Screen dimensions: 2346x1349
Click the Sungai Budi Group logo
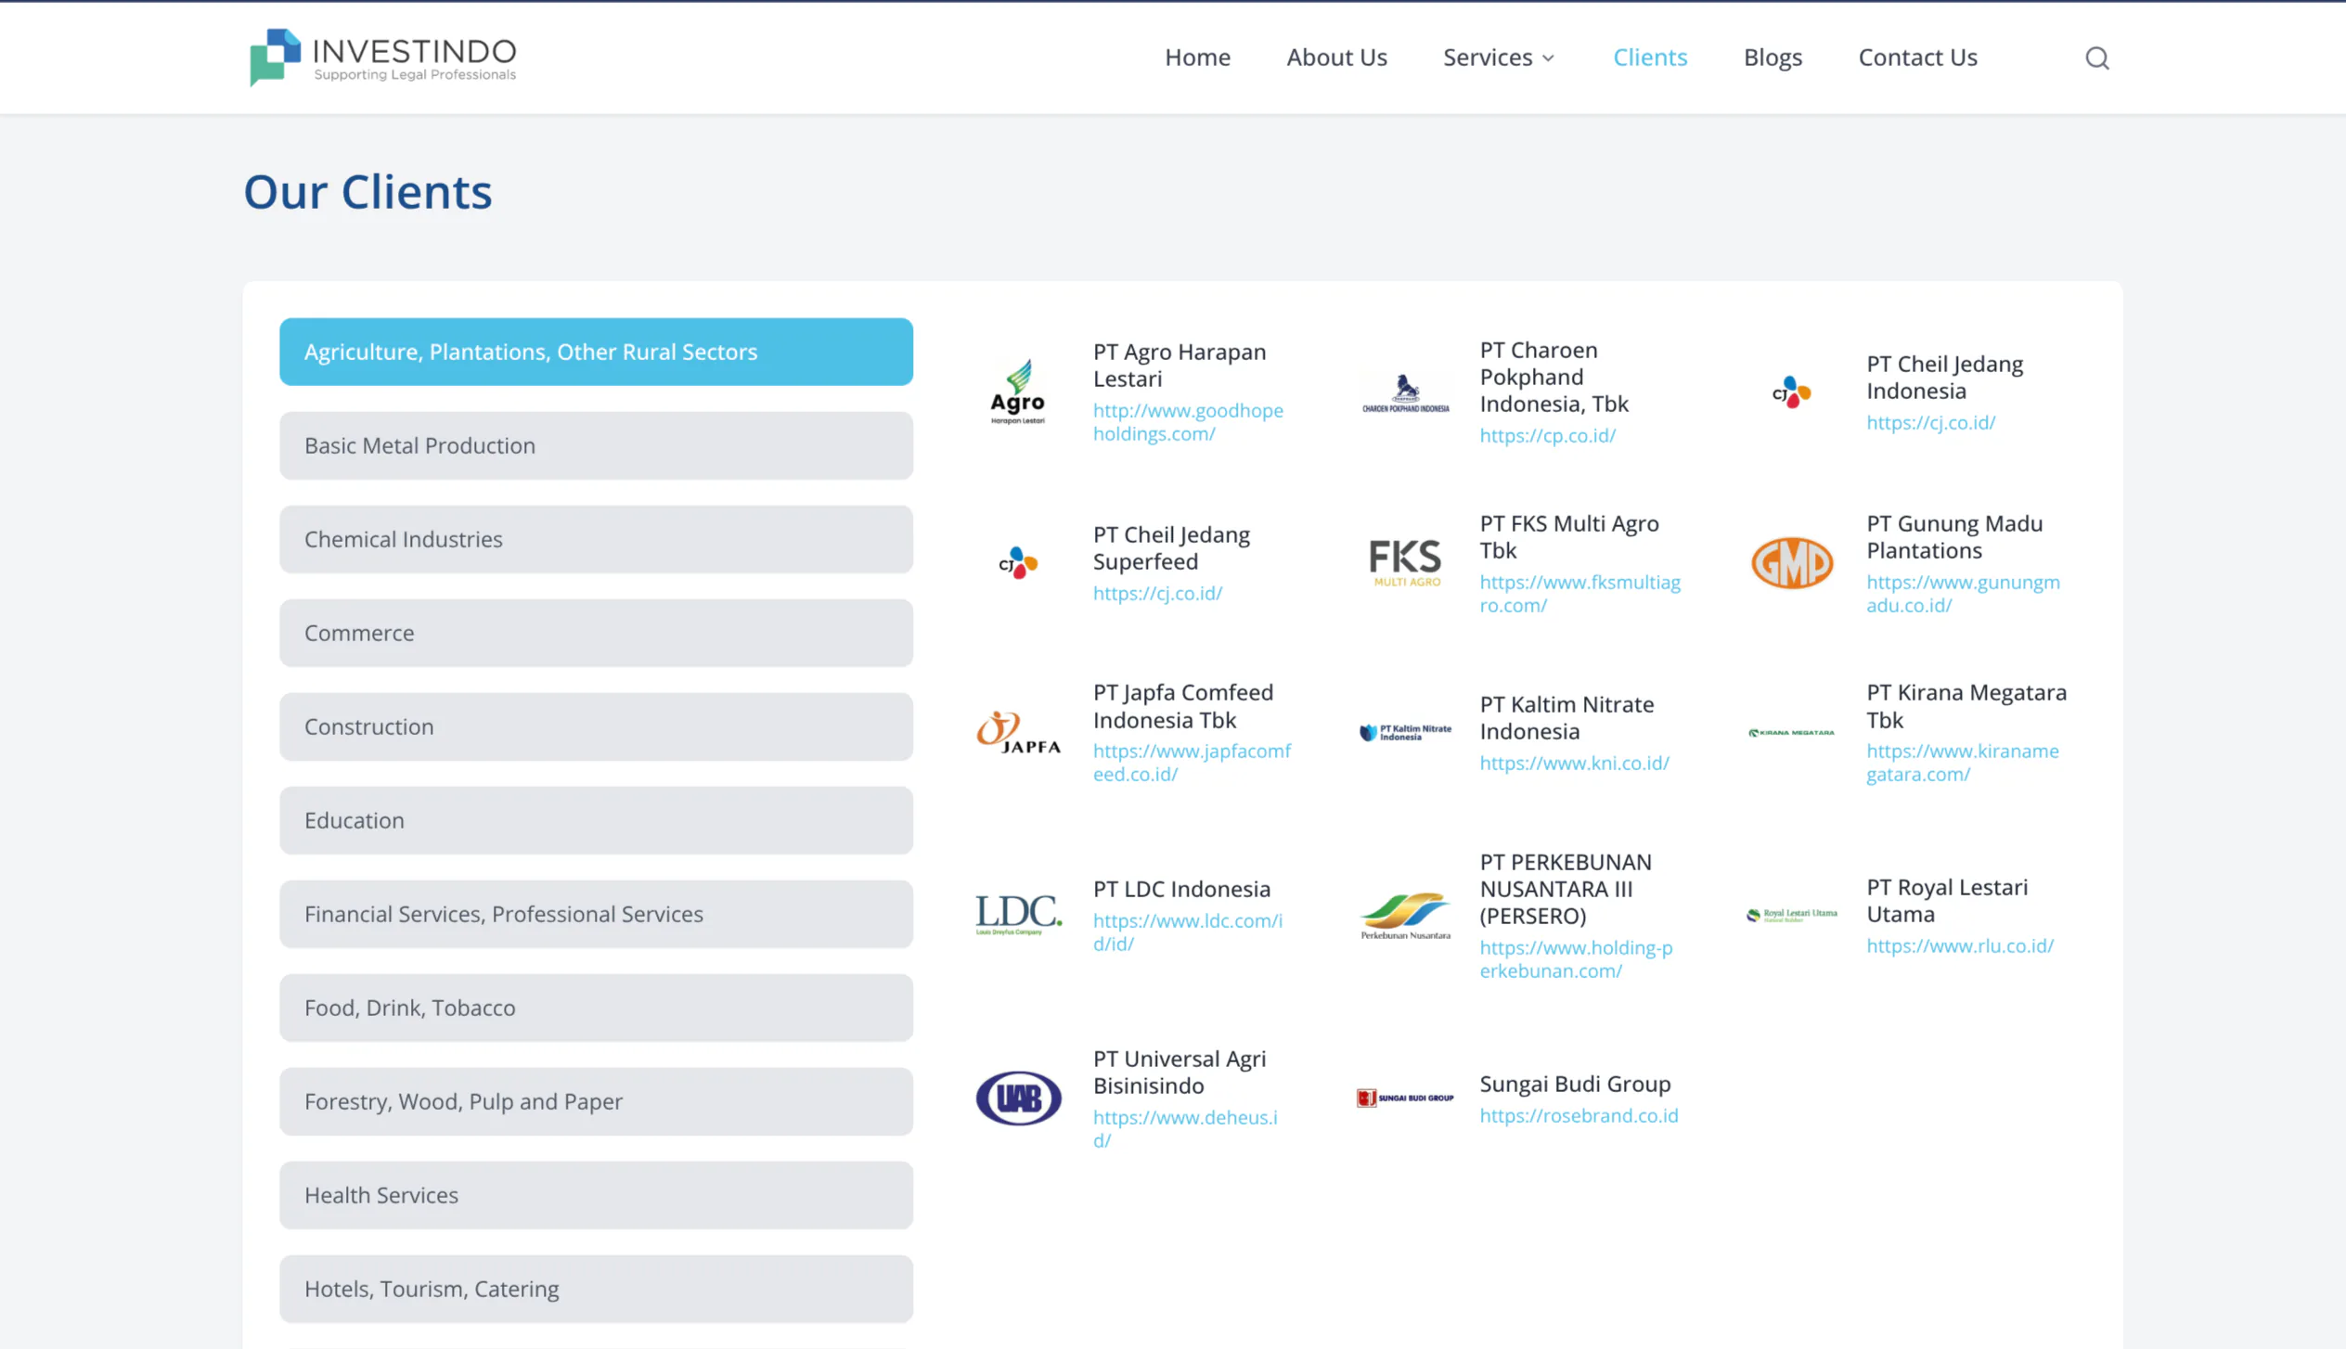[1405, 1098]
